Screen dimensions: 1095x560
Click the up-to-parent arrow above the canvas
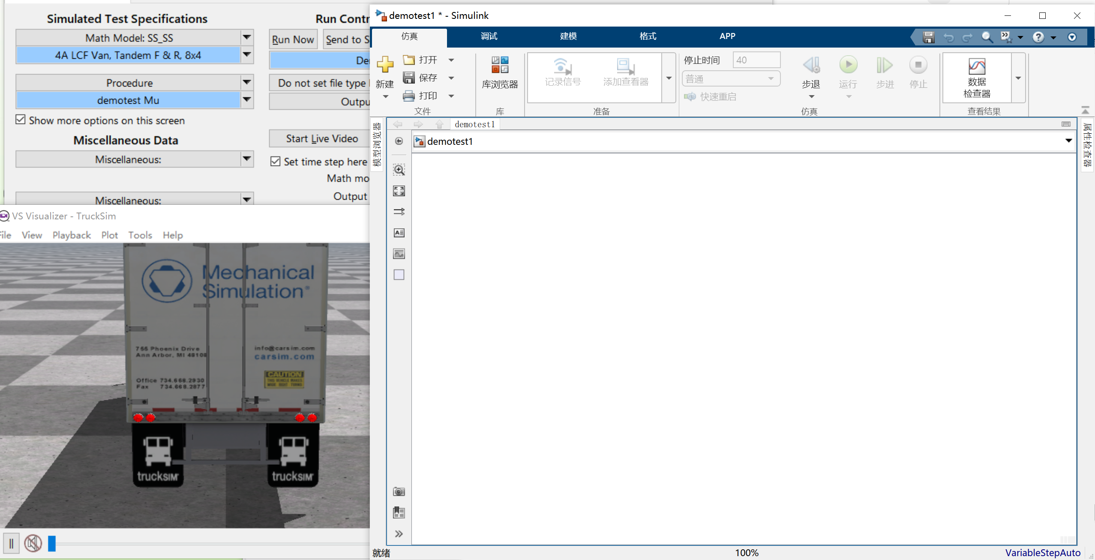pos(439,124)
